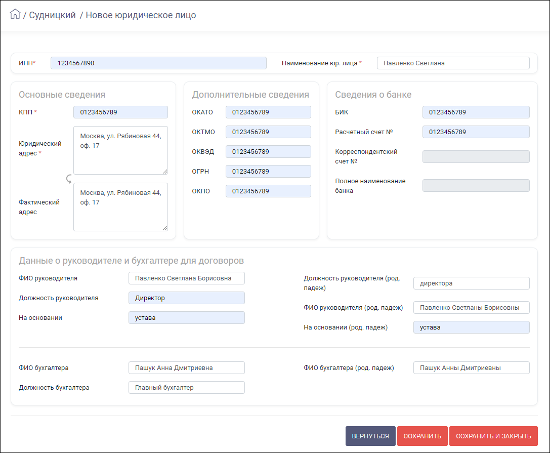Image resolution: width=550 pixels, height=453 pixels.
Task: Click Полное наименование банка field
Action: pyautogui.click(x=476, y=186)
